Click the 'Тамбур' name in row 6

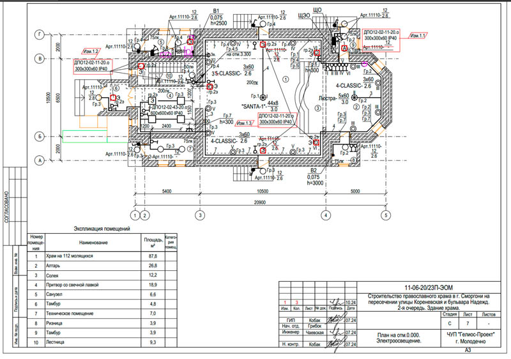(53, 304)
